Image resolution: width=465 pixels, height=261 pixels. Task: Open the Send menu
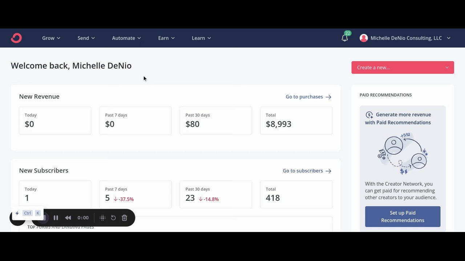[86, 38]
